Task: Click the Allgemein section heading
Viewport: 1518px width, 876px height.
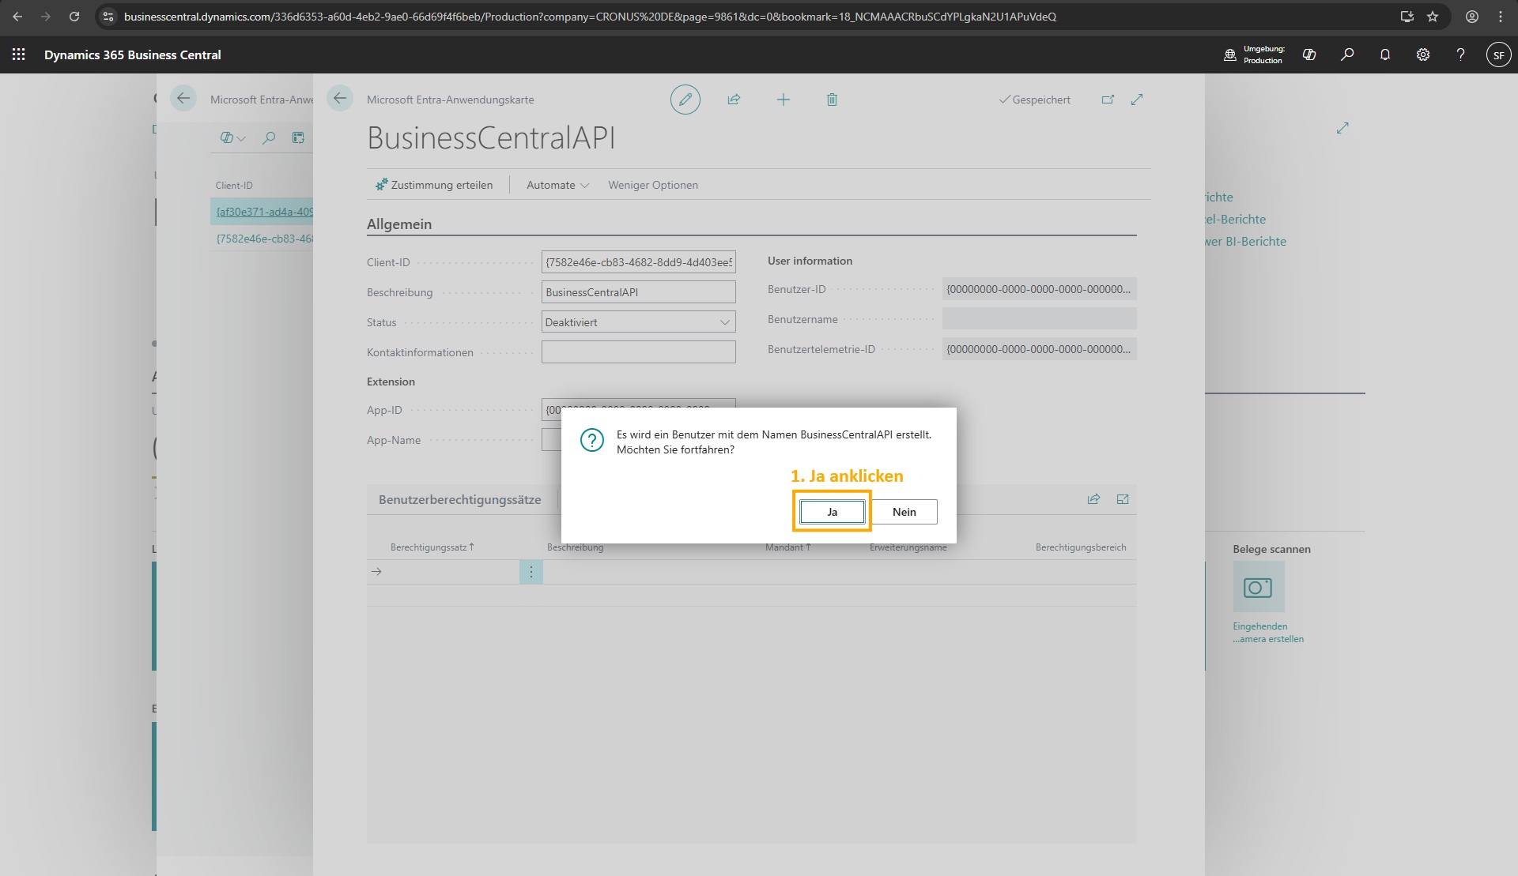Action: coord(399,224)
